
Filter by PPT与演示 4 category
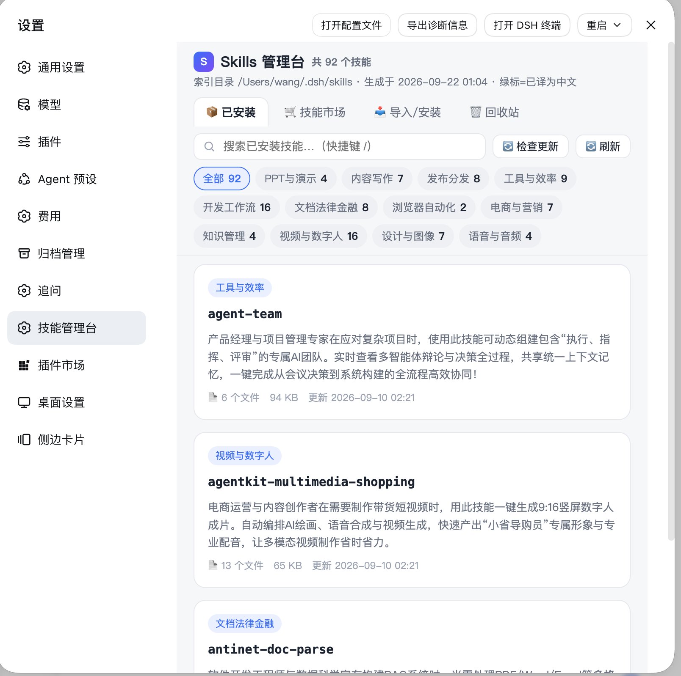tap(296, 179)
